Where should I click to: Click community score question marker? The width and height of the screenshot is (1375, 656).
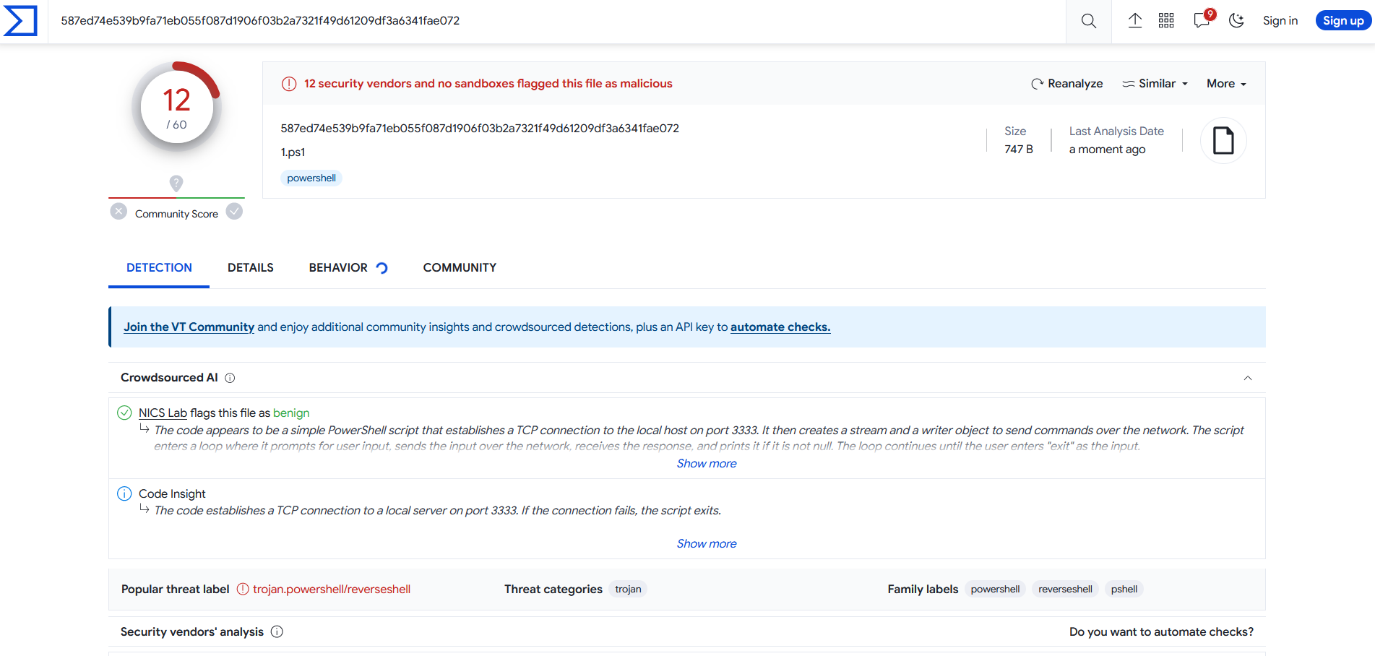coord(176,183)
